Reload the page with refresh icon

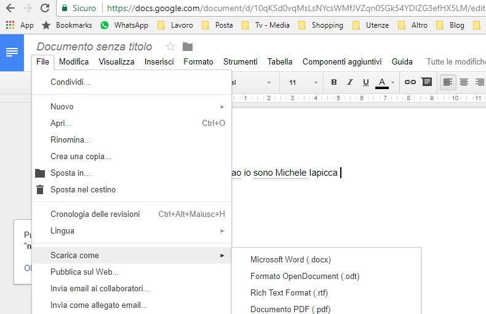[45, 8]
